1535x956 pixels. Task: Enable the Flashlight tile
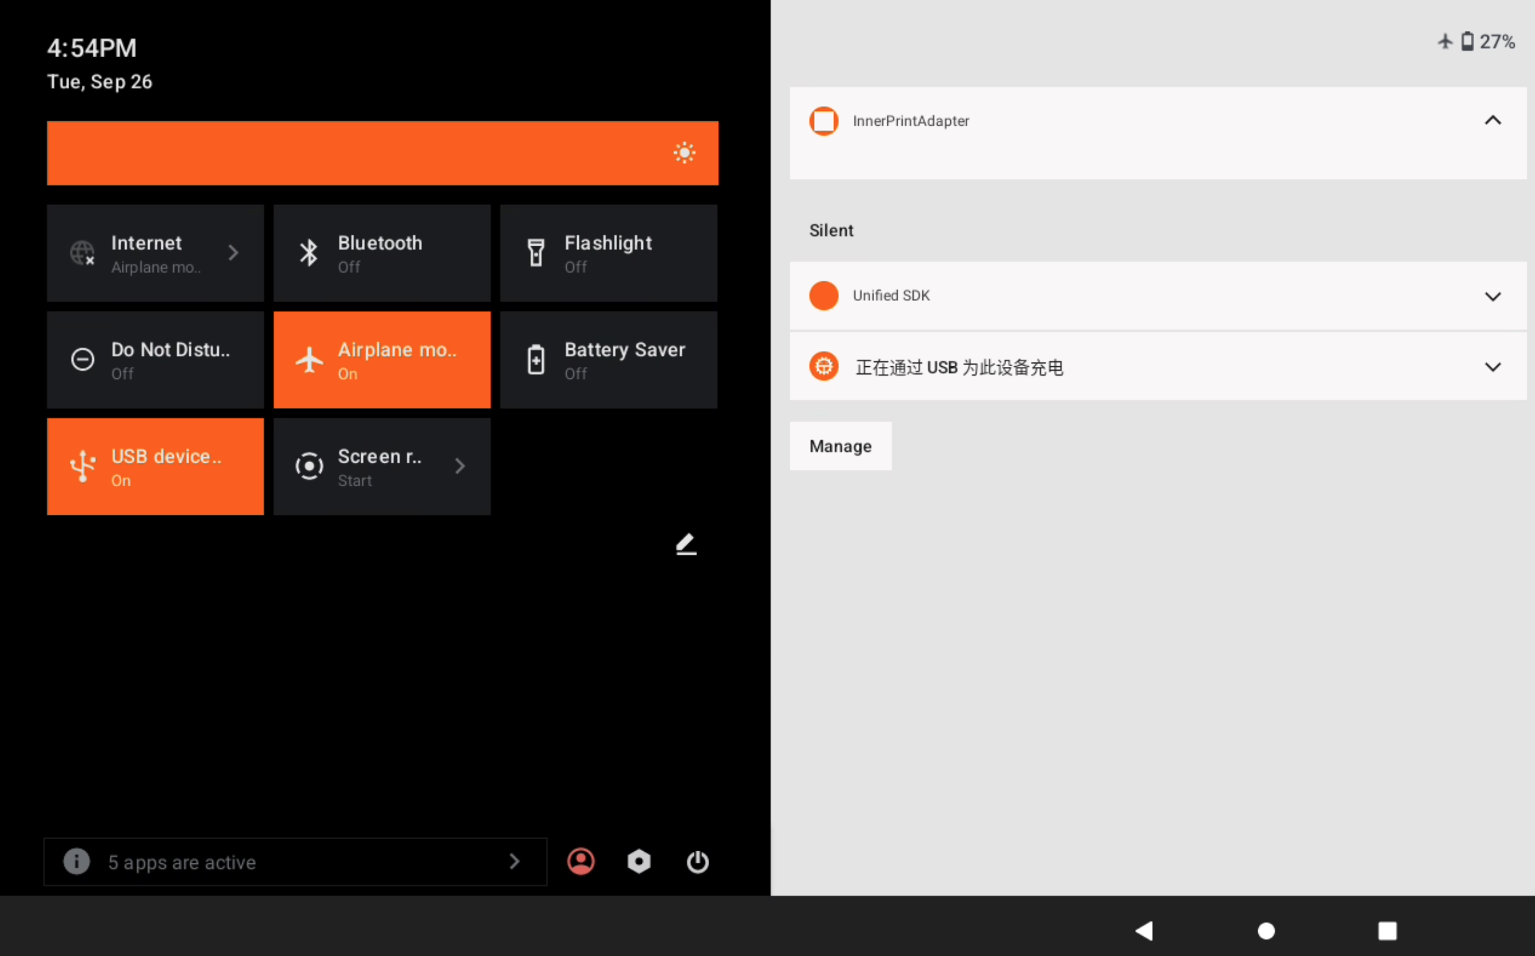pyautogui.click(x=608, y=253)
